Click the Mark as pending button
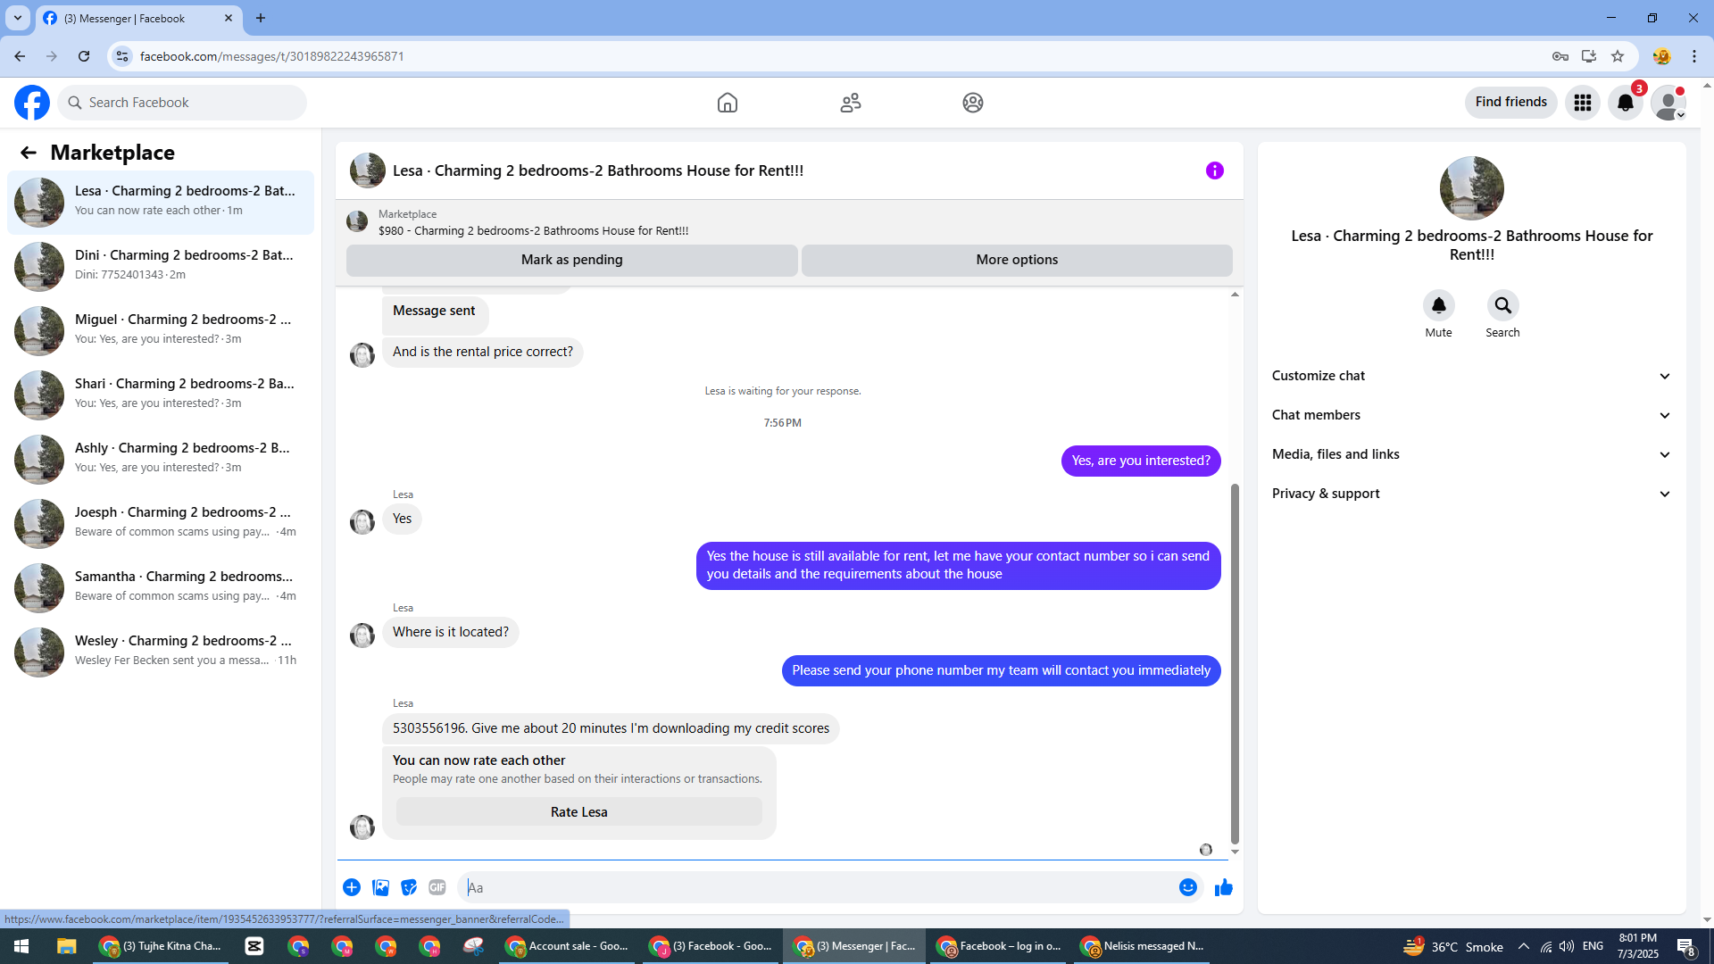Viewport: 1714px width, 964px height. coord(571,260)
